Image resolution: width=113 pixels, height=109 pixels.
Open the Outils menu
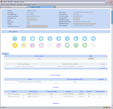click(x=34, y=5)
